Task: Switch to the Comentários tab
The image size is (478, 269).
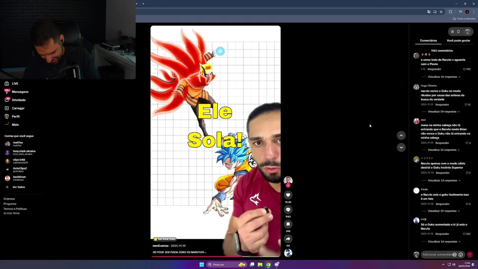Action: tap(428, 41)
